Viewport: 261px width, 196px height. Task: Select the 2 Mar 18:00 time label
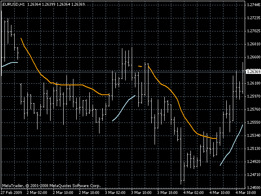point(89,193)
